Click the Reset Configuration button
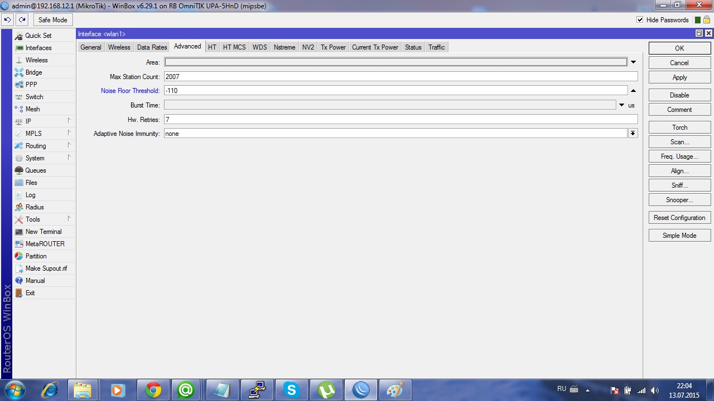This screenshot has height=401, width=714. [679, 218]
